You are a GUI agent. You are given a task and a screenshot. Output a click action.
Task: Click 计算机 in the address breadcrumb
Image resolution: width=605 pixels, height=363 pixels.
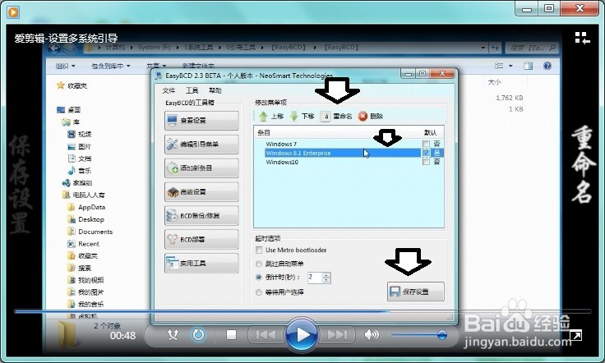click(115, 48)
